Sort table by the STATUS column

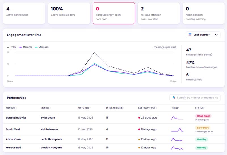pyautogui.click(x=200, y=108)
